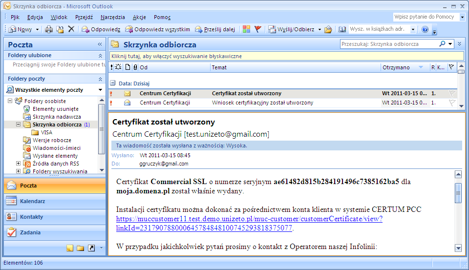Sort by the Attachment paperclip column header

pyautogui.click(x=135, y=67)
